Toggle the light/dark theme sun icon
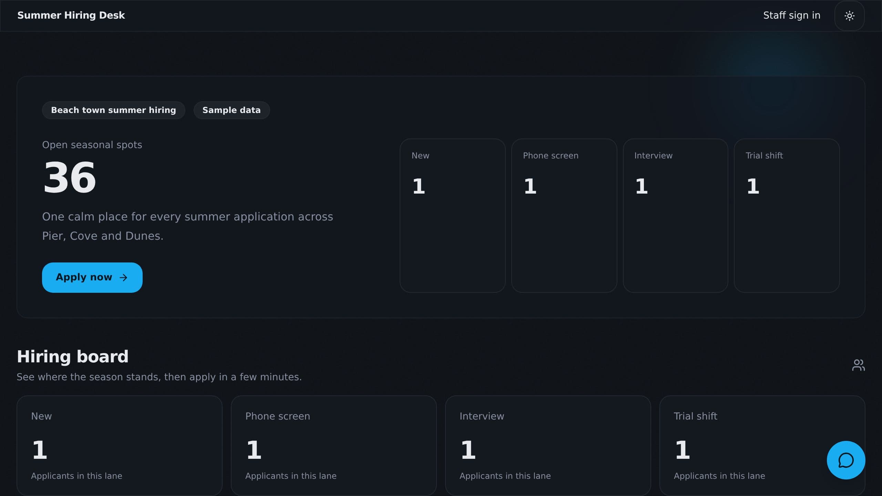This screenshot has height=496, width=882. pyautogui.click(x=849, y=16)
